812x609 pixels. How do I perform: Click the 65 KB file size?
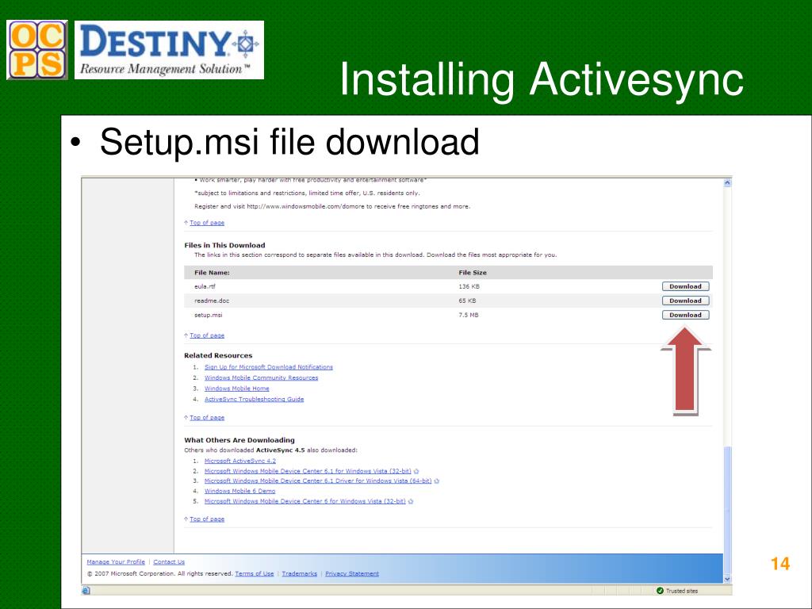[x=467, y=301]
